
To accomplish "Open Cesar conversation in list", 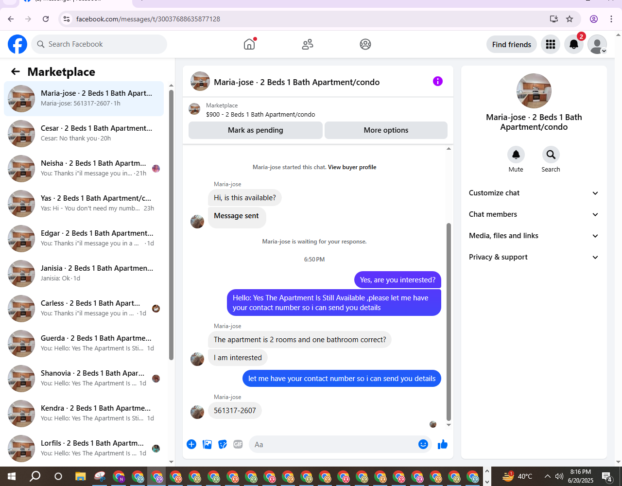I will coord(84,134).
